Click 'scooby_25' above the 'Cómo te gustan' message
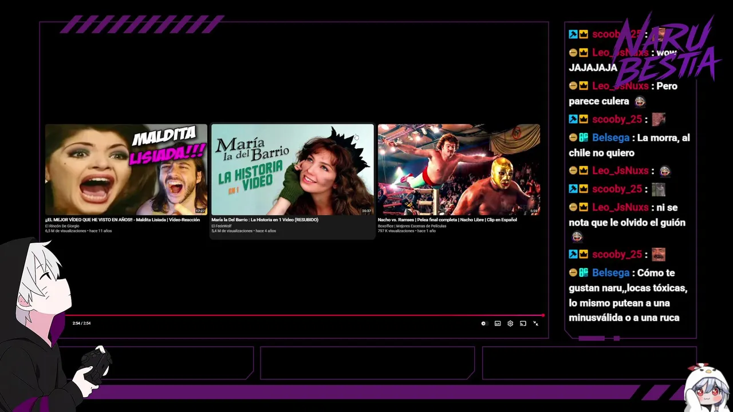The height and width of the screenshot is (412, 733). pos(617,255)
